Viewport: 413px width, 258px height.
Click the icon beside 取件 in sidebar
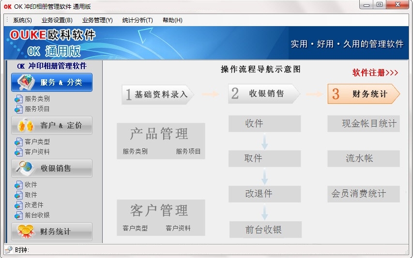coord(18,195)
